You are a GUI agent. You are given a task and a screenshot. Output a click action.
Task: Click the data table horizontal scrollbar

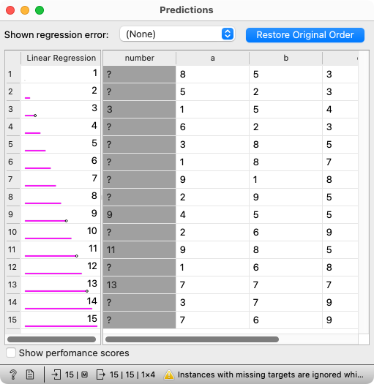tap(192, 339)
